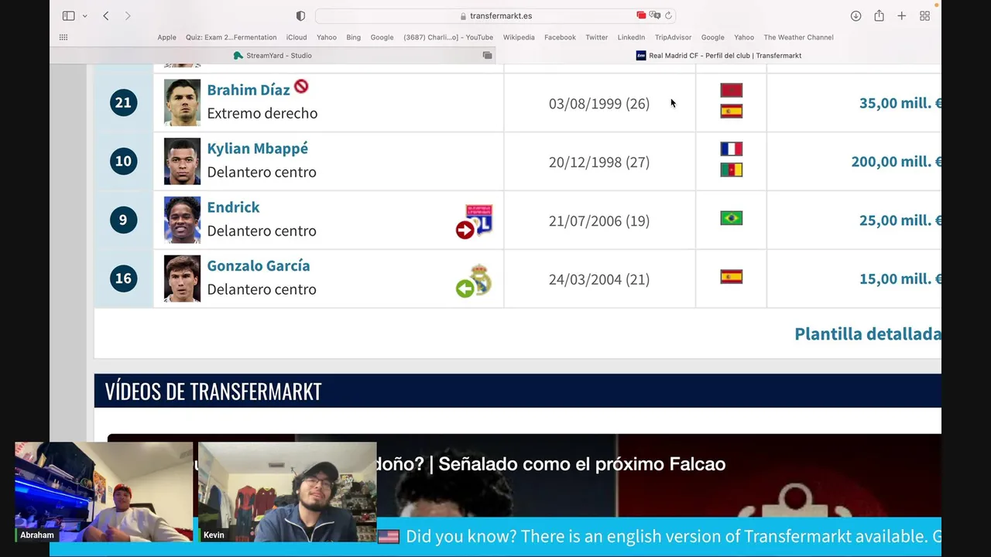Open the TripAdvisor bookmark

pos(673,37)
